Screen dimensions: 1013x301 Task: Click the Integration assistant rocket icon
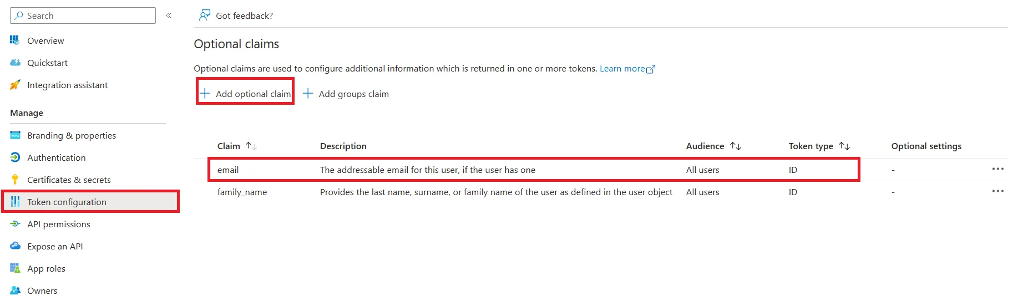click(15, 85)
